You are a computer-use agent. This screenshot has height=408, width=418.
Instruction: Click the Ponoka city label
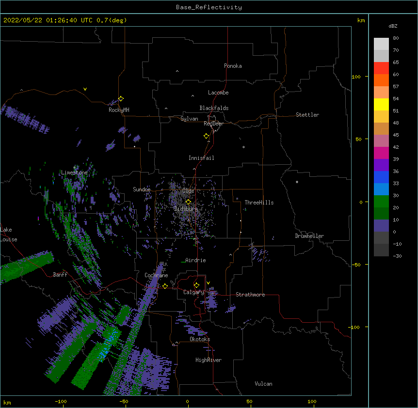(x=233, y=66)
